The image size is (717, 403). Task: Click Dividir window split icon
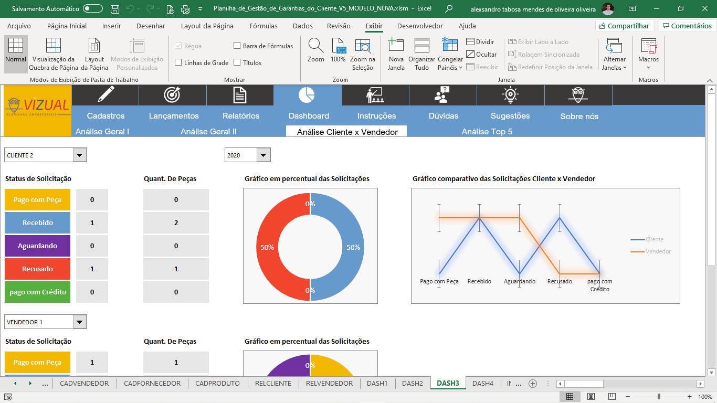470,42
